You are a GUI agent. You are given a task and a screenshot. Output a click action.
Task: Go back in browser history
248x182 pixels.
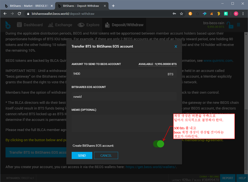[x=5, y=14]
